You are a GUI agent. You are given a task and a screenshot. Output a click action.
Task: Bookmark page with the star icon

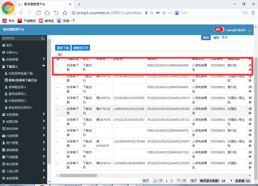point(65,13)
